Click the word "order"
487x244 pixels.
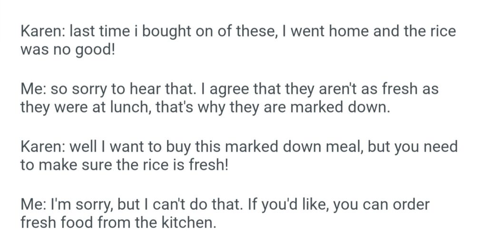click(411, 204)
